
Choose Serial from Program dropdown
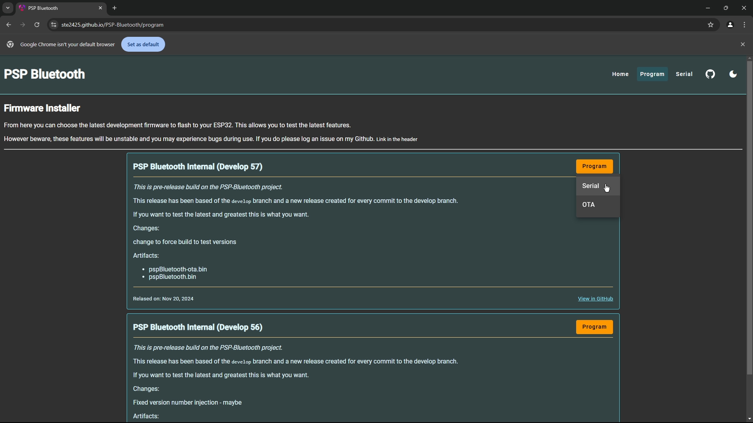point(591,186)
